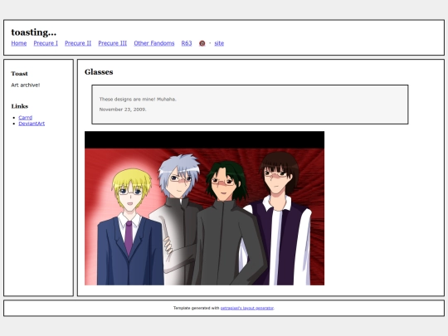Open the Other Fandoms link
Screen dimensions: 448x336
[154, 43]
